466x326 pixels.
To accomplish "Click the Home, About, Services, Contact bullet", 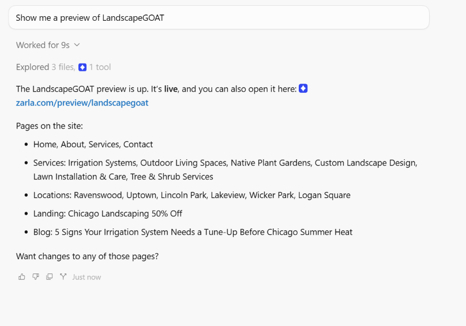I will click(93, 144).
